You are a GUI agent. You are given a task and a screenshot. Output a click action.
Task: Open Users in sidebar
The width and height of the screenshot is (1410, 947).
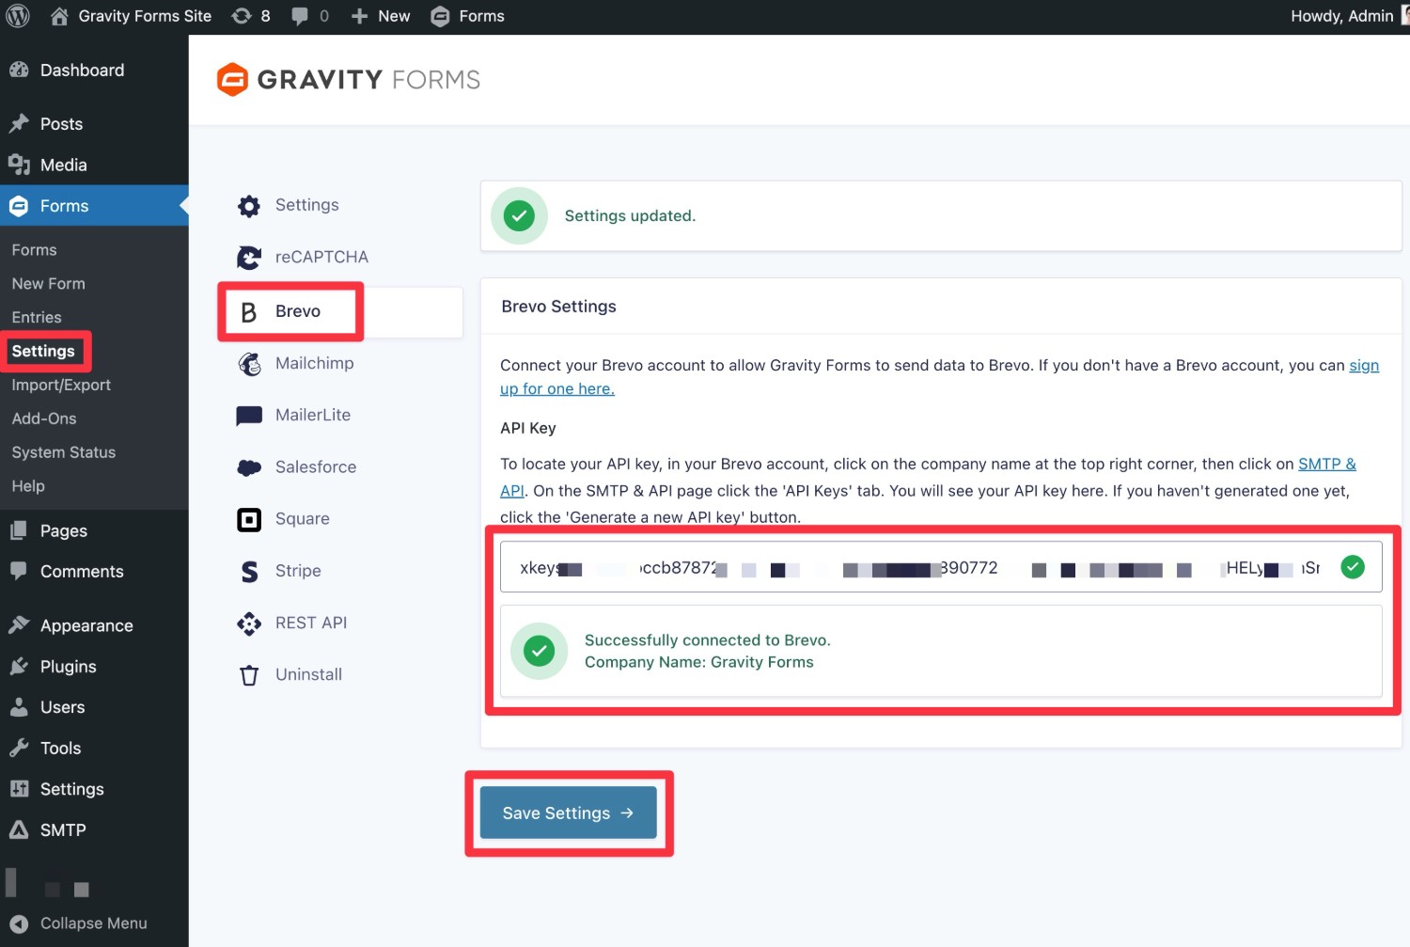94,707
